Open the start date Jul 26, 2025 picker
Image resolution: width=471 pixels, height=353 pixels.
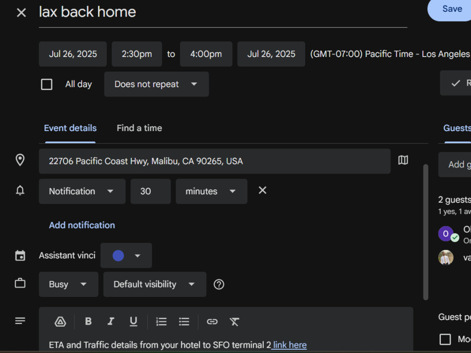73,54
